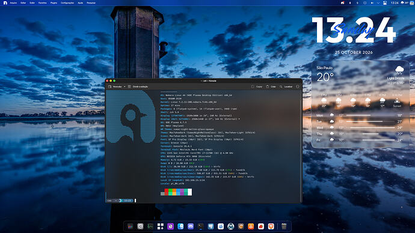Click the Light Drizzle condition icon
Viewport: 415px width, 233px height.
click(x=399, y=70)
